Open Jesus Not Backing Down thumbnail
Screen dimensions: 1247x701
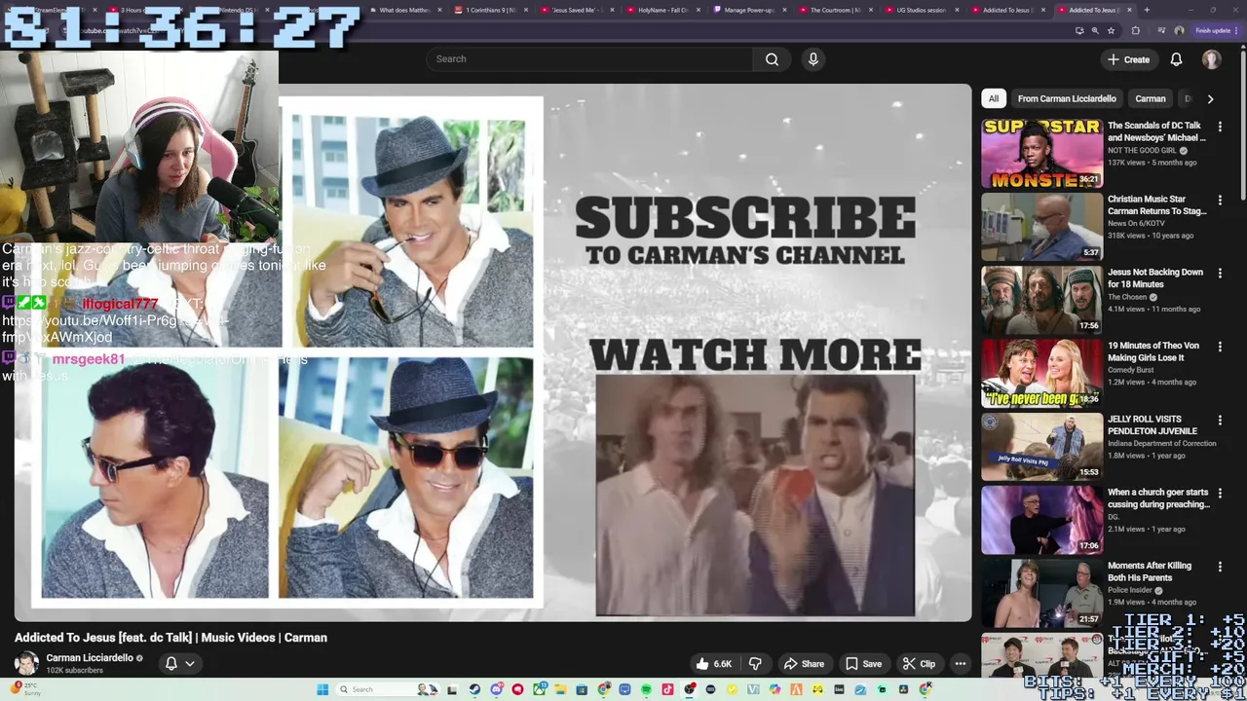click(1041, 300)
